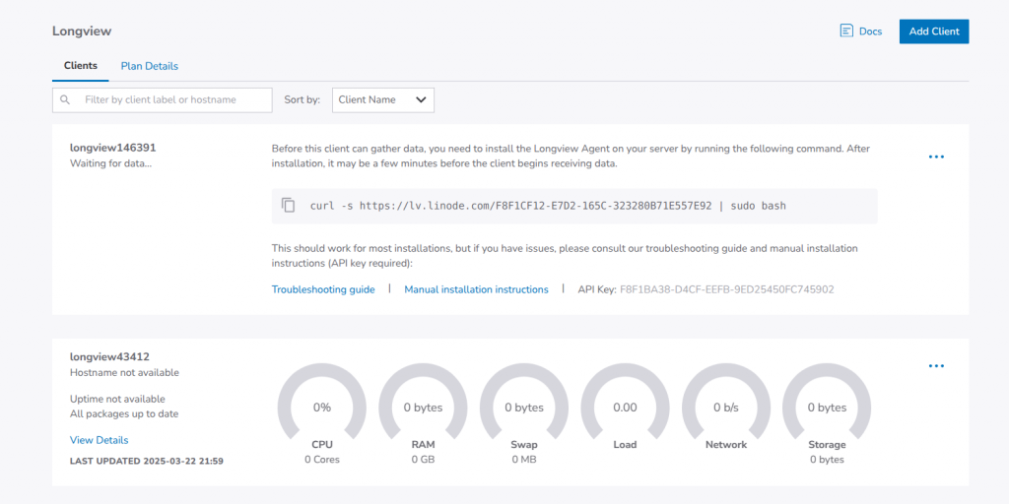This screenshot has width=1009, height=504.
Task: Click the Storage gauge
Action: tap(827, 408)
